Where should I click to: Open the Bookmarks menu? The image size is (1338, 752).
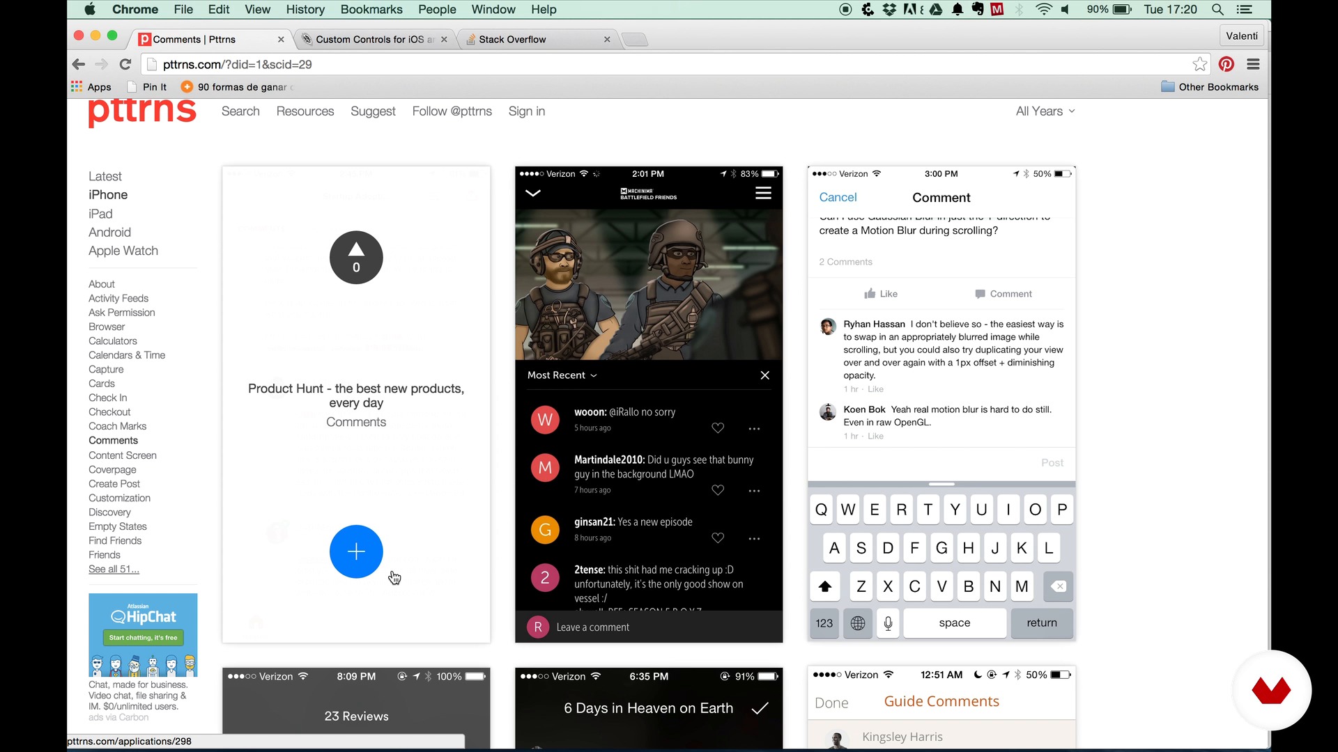[371, 10]
